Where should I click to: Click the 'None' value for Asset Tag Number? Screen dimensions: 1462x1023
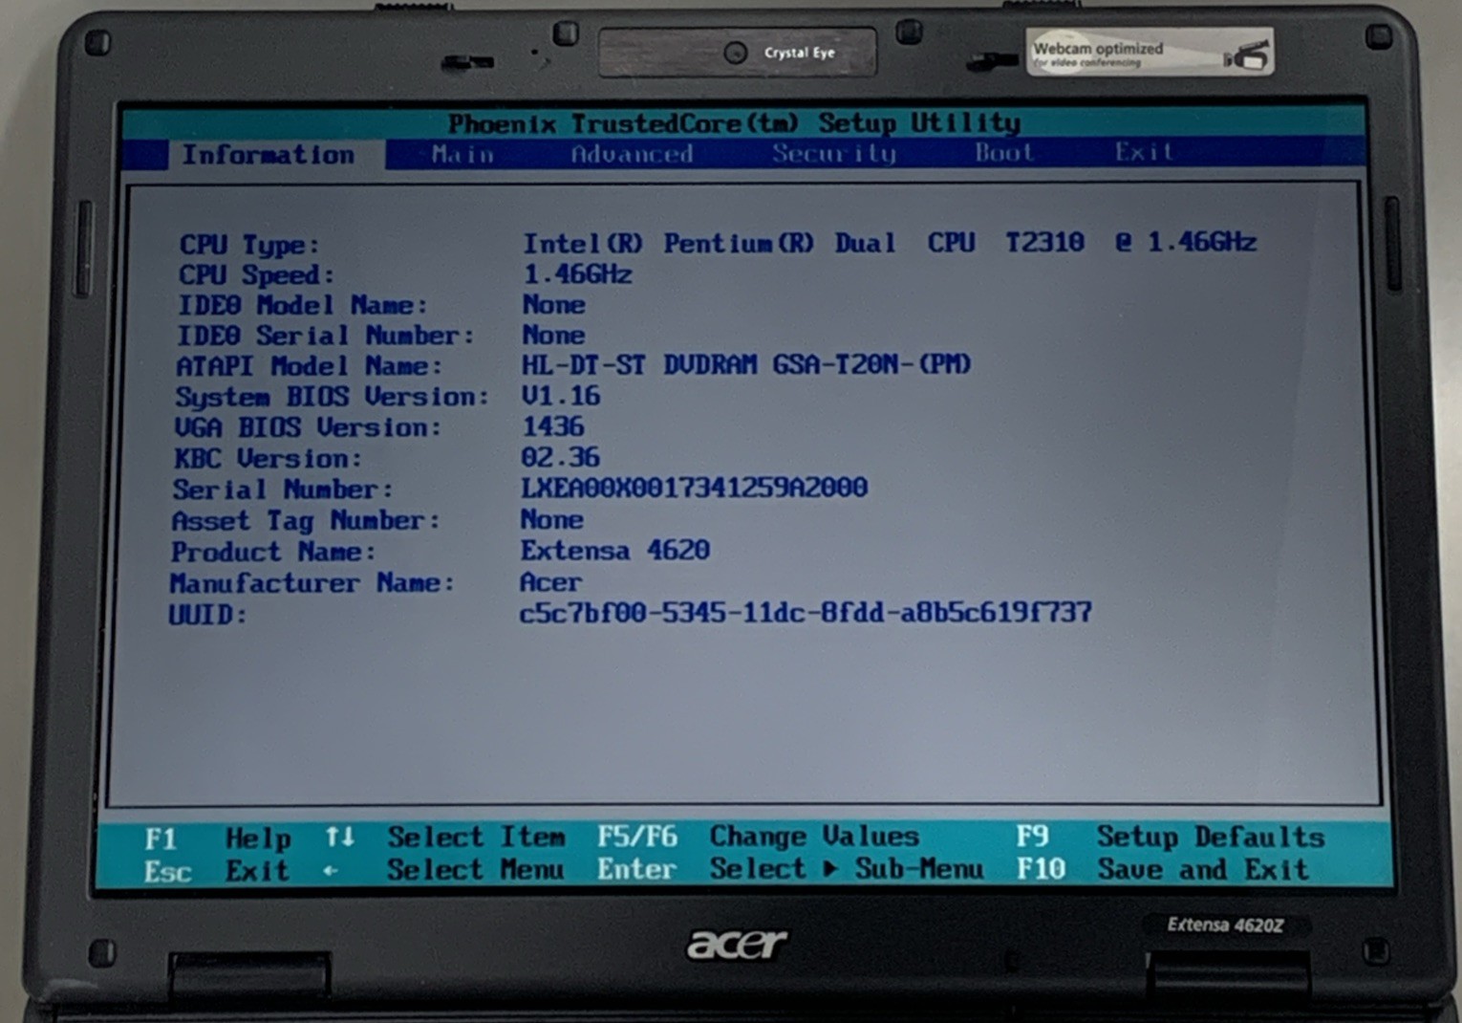551,519
